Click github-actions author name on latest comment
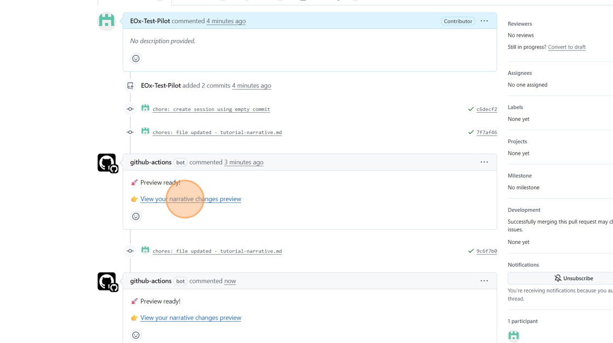Screen dimensions: 613x343 coord(151,281)
